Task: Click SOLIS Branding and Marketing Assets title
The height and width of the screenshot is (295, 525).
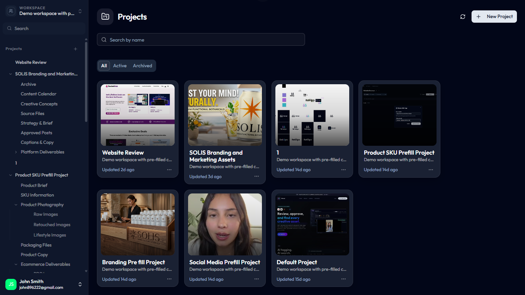Action: (x=216, y=156)
